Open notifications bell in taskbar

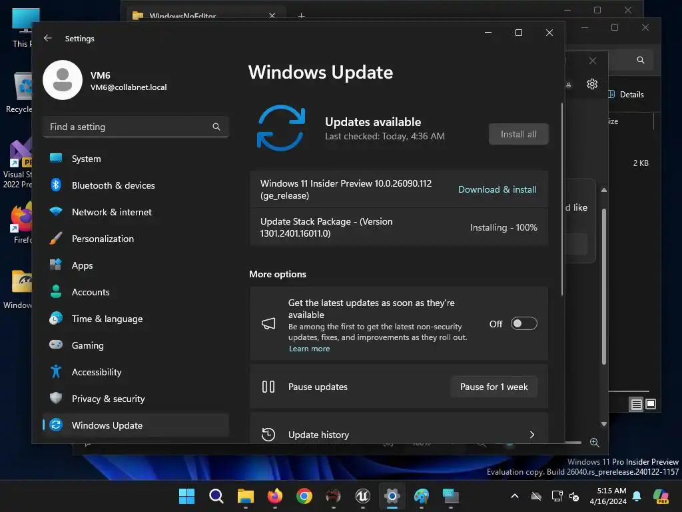click(637, 496)
